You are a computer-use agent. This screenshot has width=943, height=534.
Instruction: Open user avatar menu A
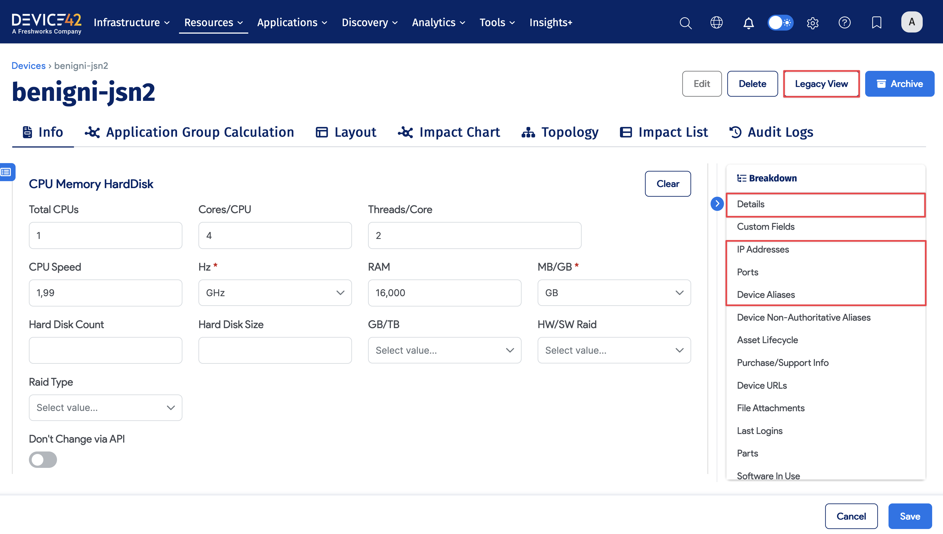(x=911, y=22)
